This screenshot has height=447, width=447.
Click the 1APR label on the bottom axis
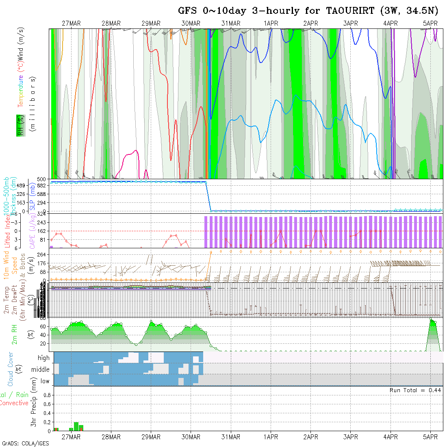click(x=271, y=437)
